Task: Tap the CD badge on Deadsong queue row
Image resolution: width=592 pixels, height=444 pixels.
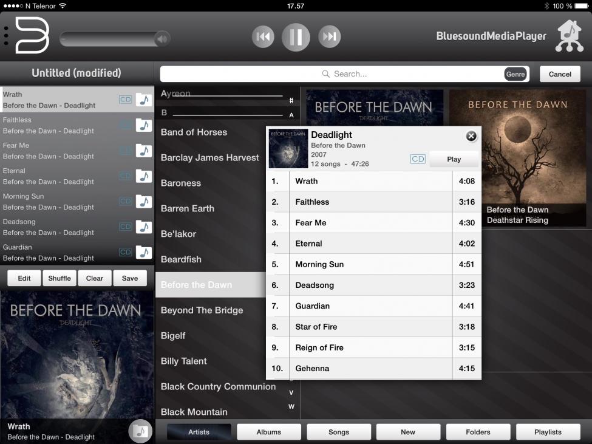Action: [125, 227]
